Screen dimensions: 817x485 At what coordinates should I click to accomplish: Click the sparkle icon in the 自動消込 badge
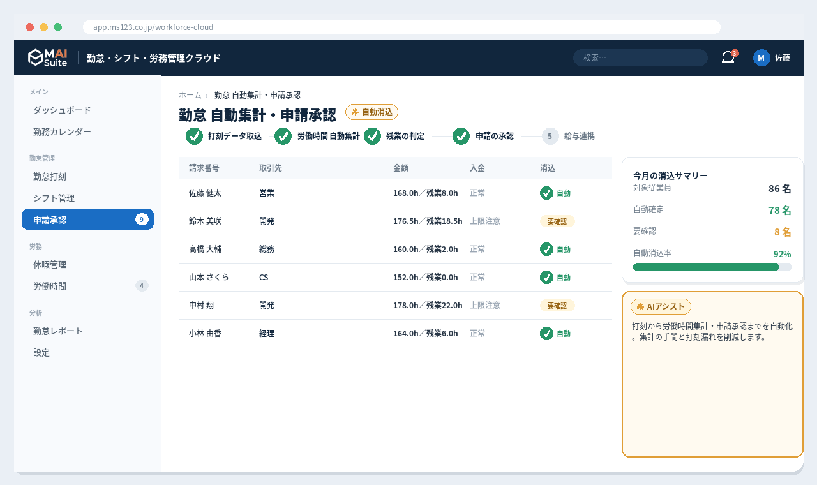(355, 112)
